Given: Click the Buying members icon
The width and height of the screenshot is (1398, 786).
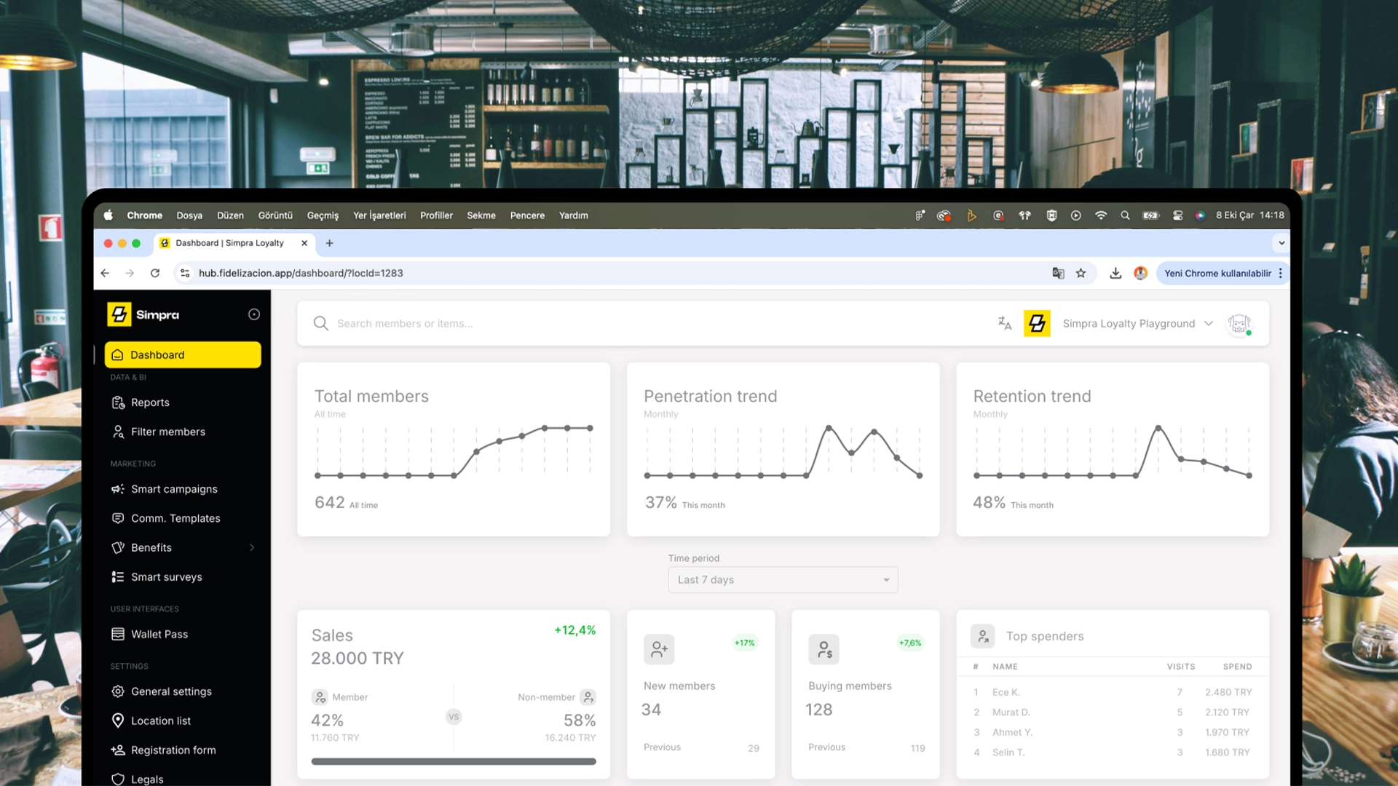Looking at the screenshot, I should [824, 649].
